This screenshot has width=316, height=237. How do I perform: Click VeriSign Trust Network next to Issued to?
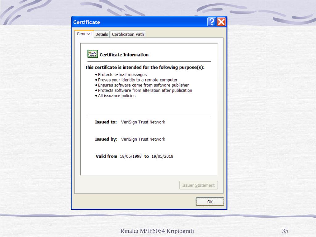pos(143,122)
